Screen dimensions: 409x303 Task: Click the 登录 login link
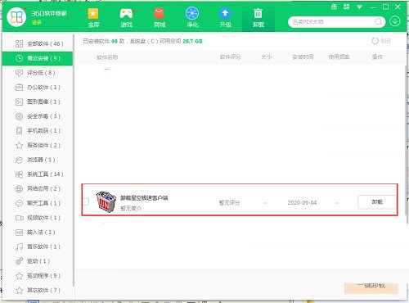(x=36, y=22)
